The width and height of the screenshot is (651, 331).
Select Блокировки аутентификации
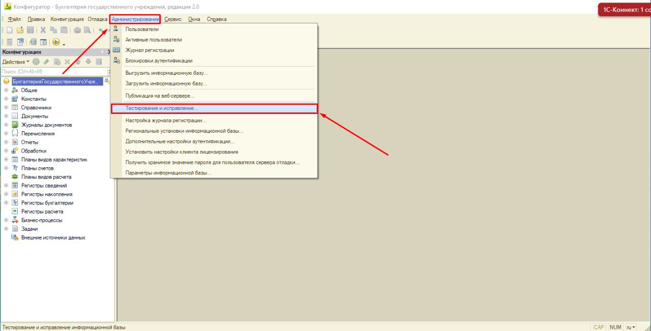tap(214, 61)
